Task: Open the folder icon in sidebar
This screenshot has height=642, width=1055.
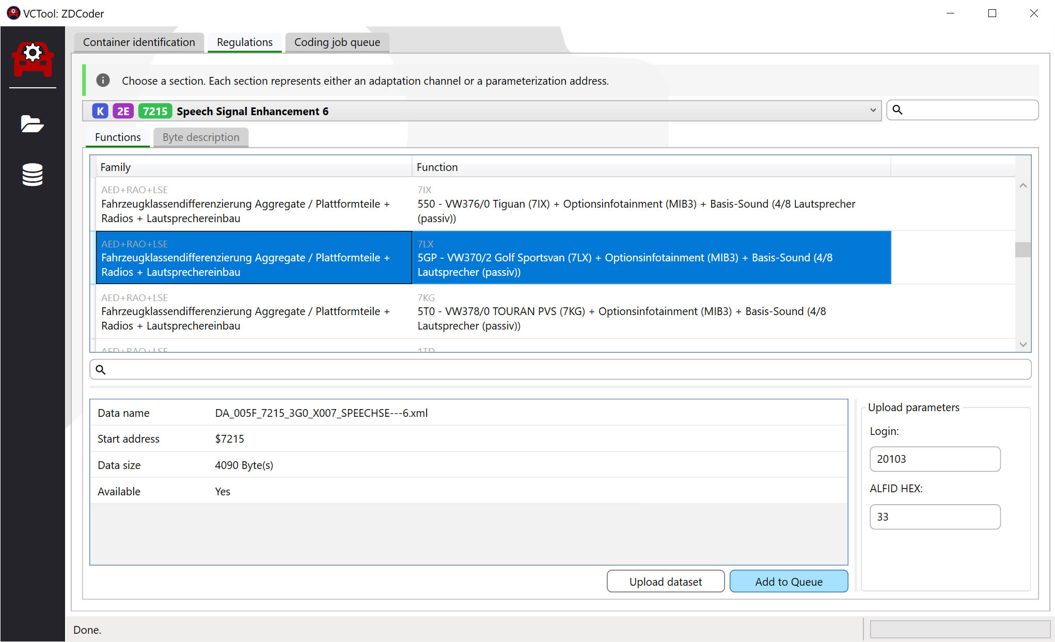Action: coord(32,124)
